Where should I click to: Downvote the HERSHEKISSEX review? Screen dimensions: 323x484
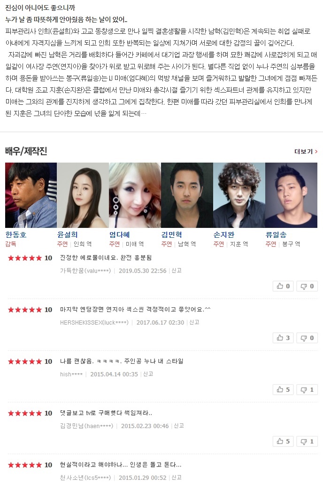click(x=307, y=338)
